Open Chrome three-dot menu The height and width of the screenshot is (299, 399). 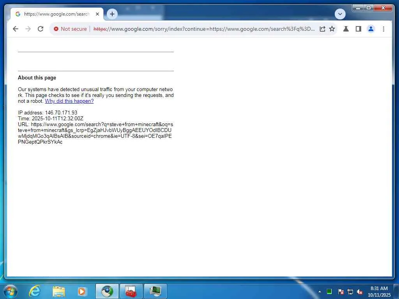tap(383, 29)
